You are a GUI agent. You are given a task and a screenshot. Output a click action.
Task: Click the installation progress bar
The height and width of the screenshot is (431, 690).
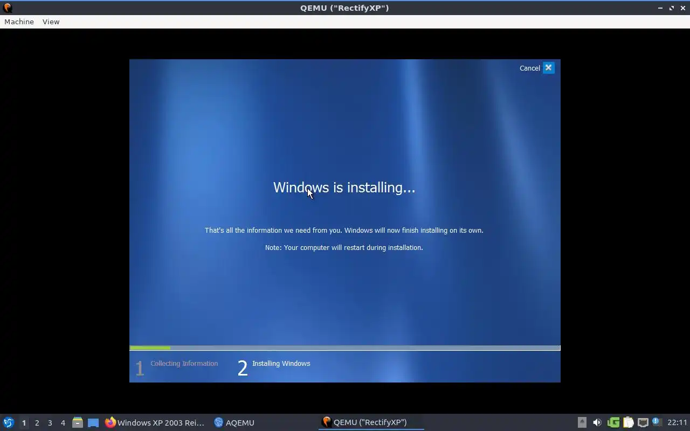click(345, 348)
